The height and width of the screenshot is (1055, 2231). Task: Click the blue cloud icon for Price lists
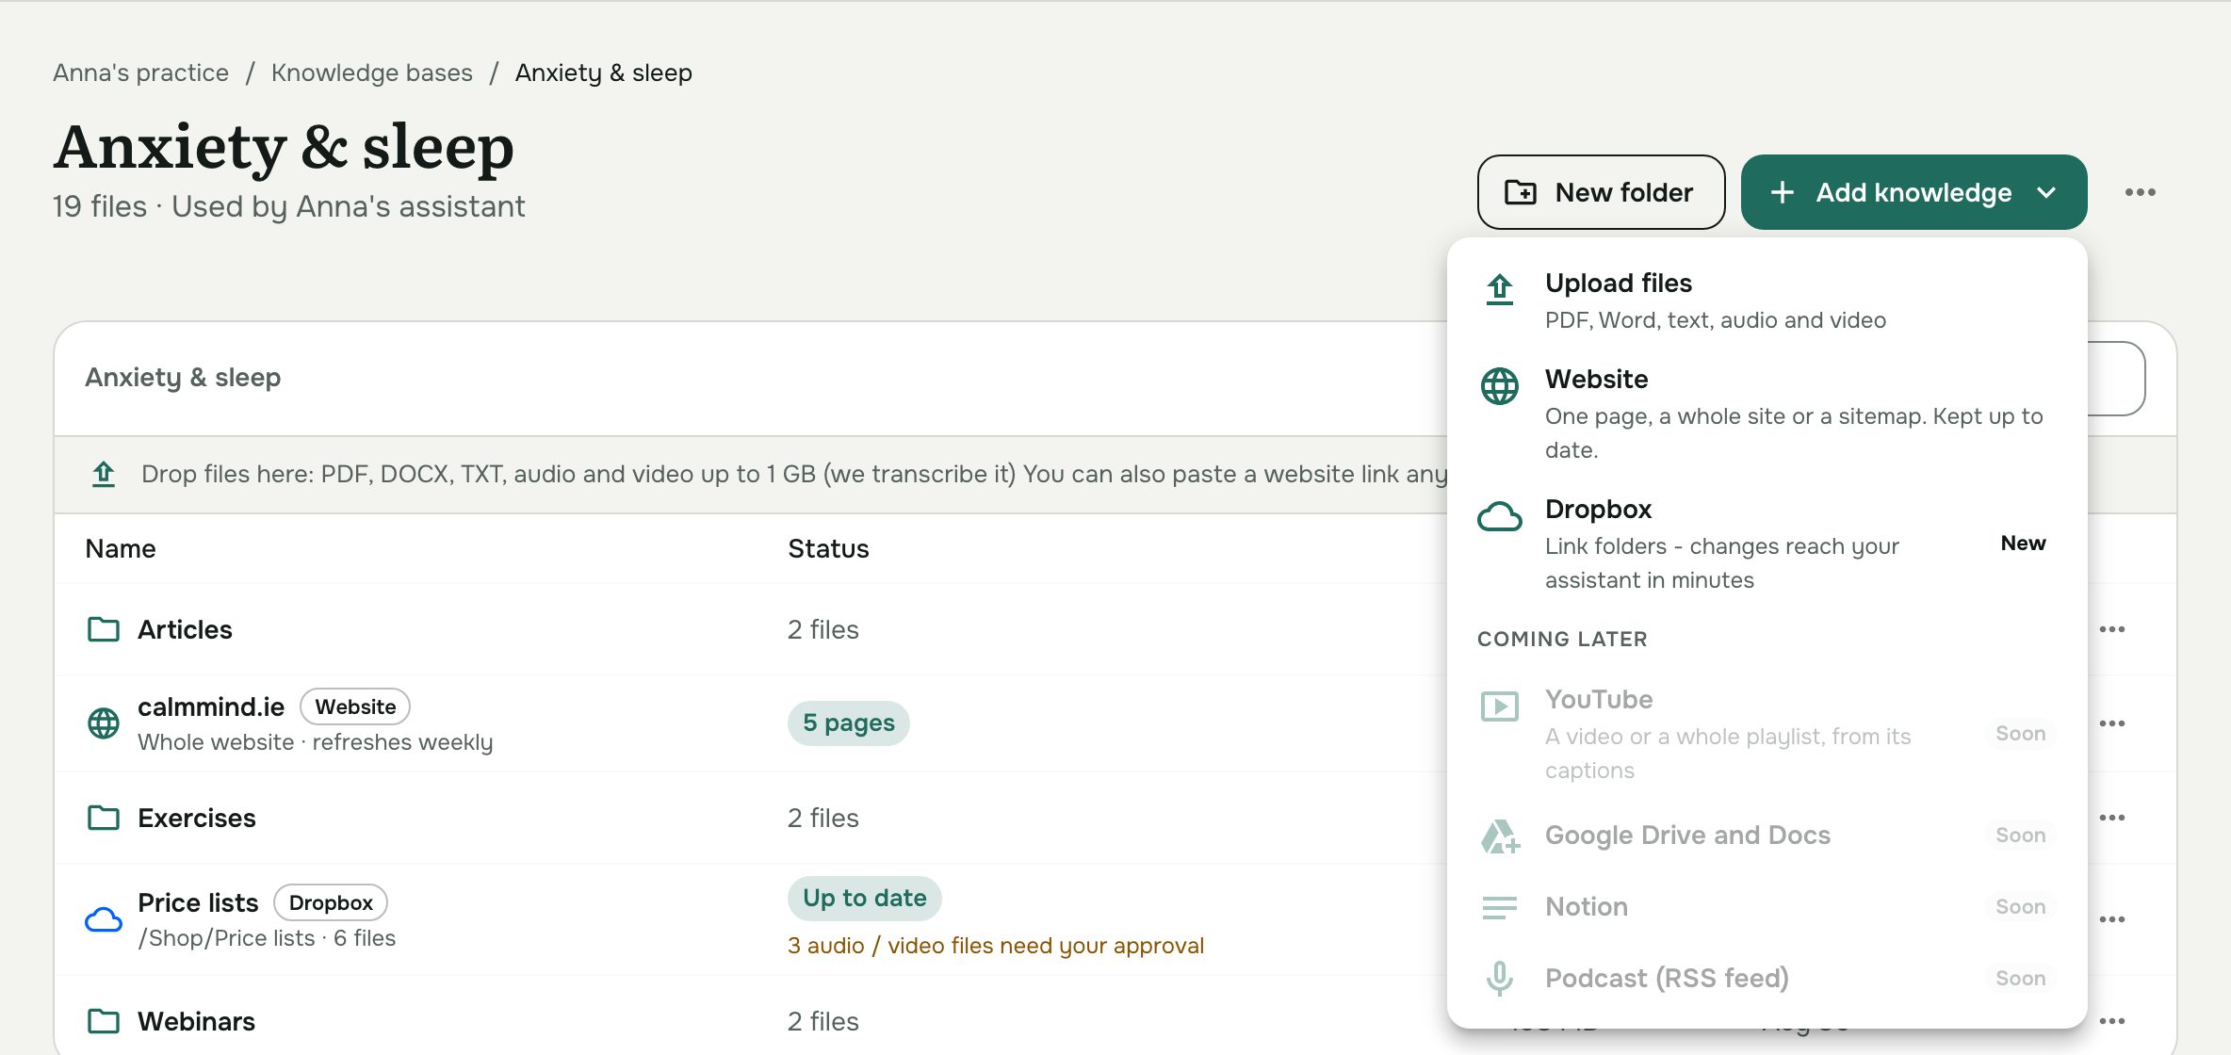104,919
